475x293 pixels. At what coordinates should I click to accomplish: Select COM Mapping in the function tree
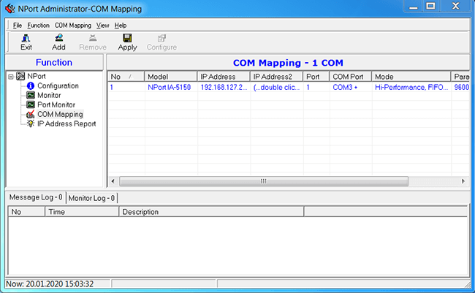[60, 114]
